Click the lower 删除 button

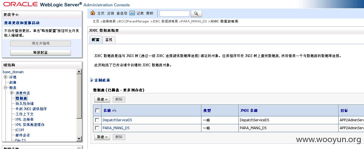119,137
